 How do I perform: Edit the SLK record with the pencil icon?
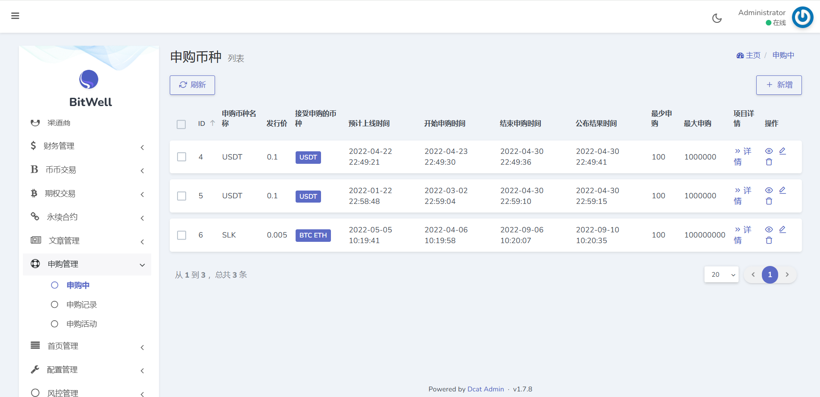pos(783,229)
